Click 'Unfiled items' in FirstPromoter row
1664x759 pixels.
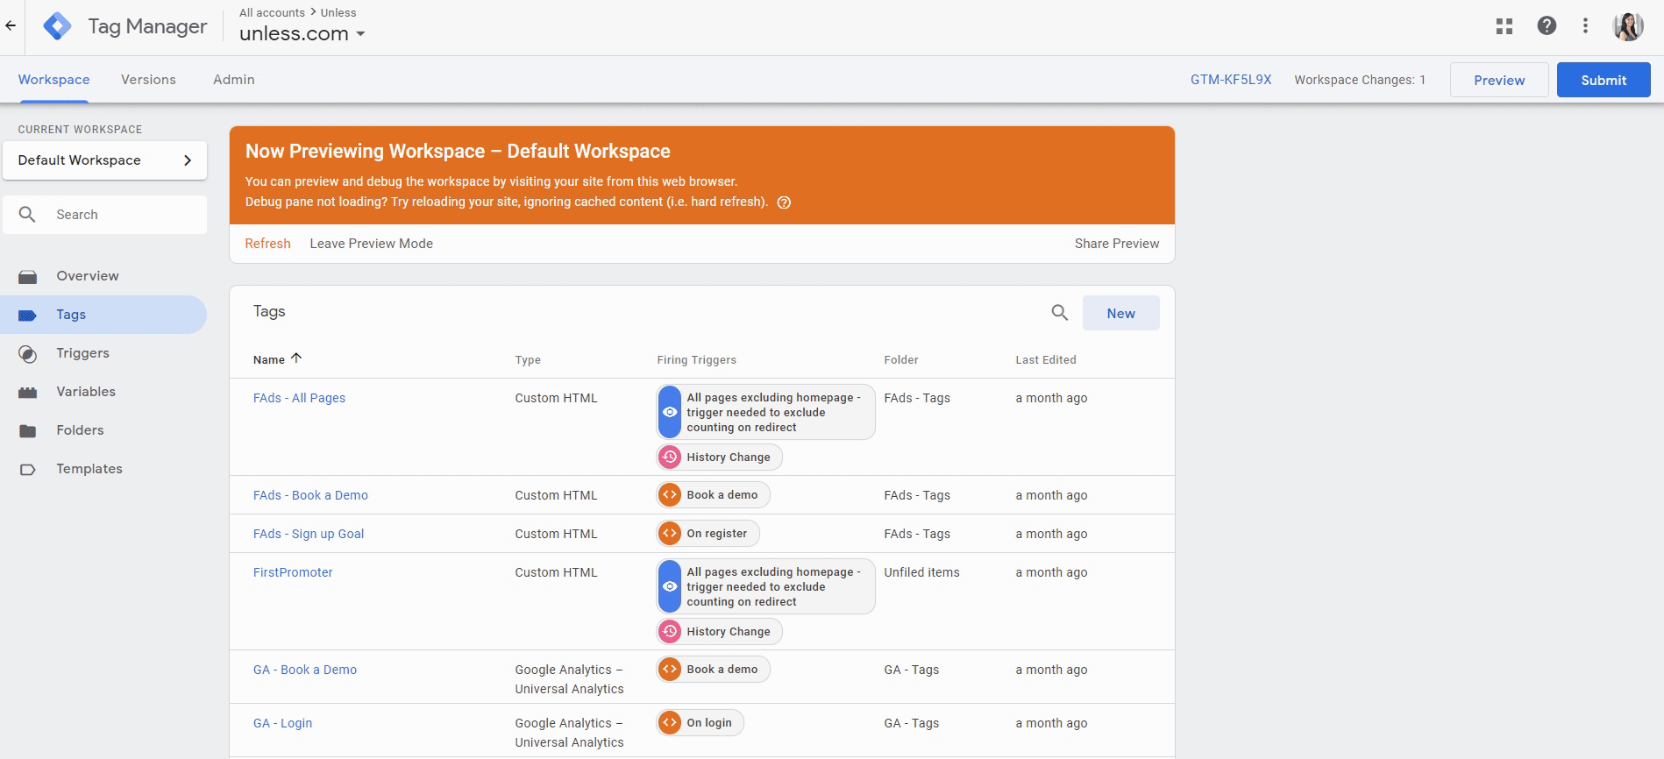coord(922,572)
